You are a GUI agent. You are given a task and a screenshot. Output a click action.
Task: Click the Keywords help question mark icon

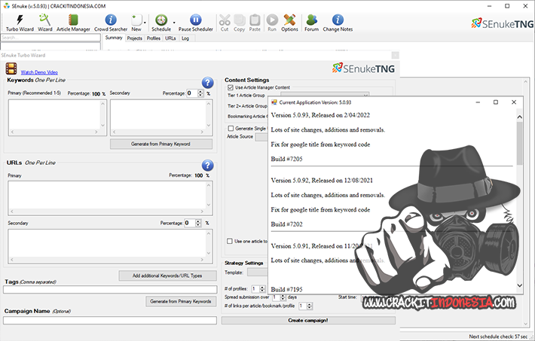tap(208, 83)
